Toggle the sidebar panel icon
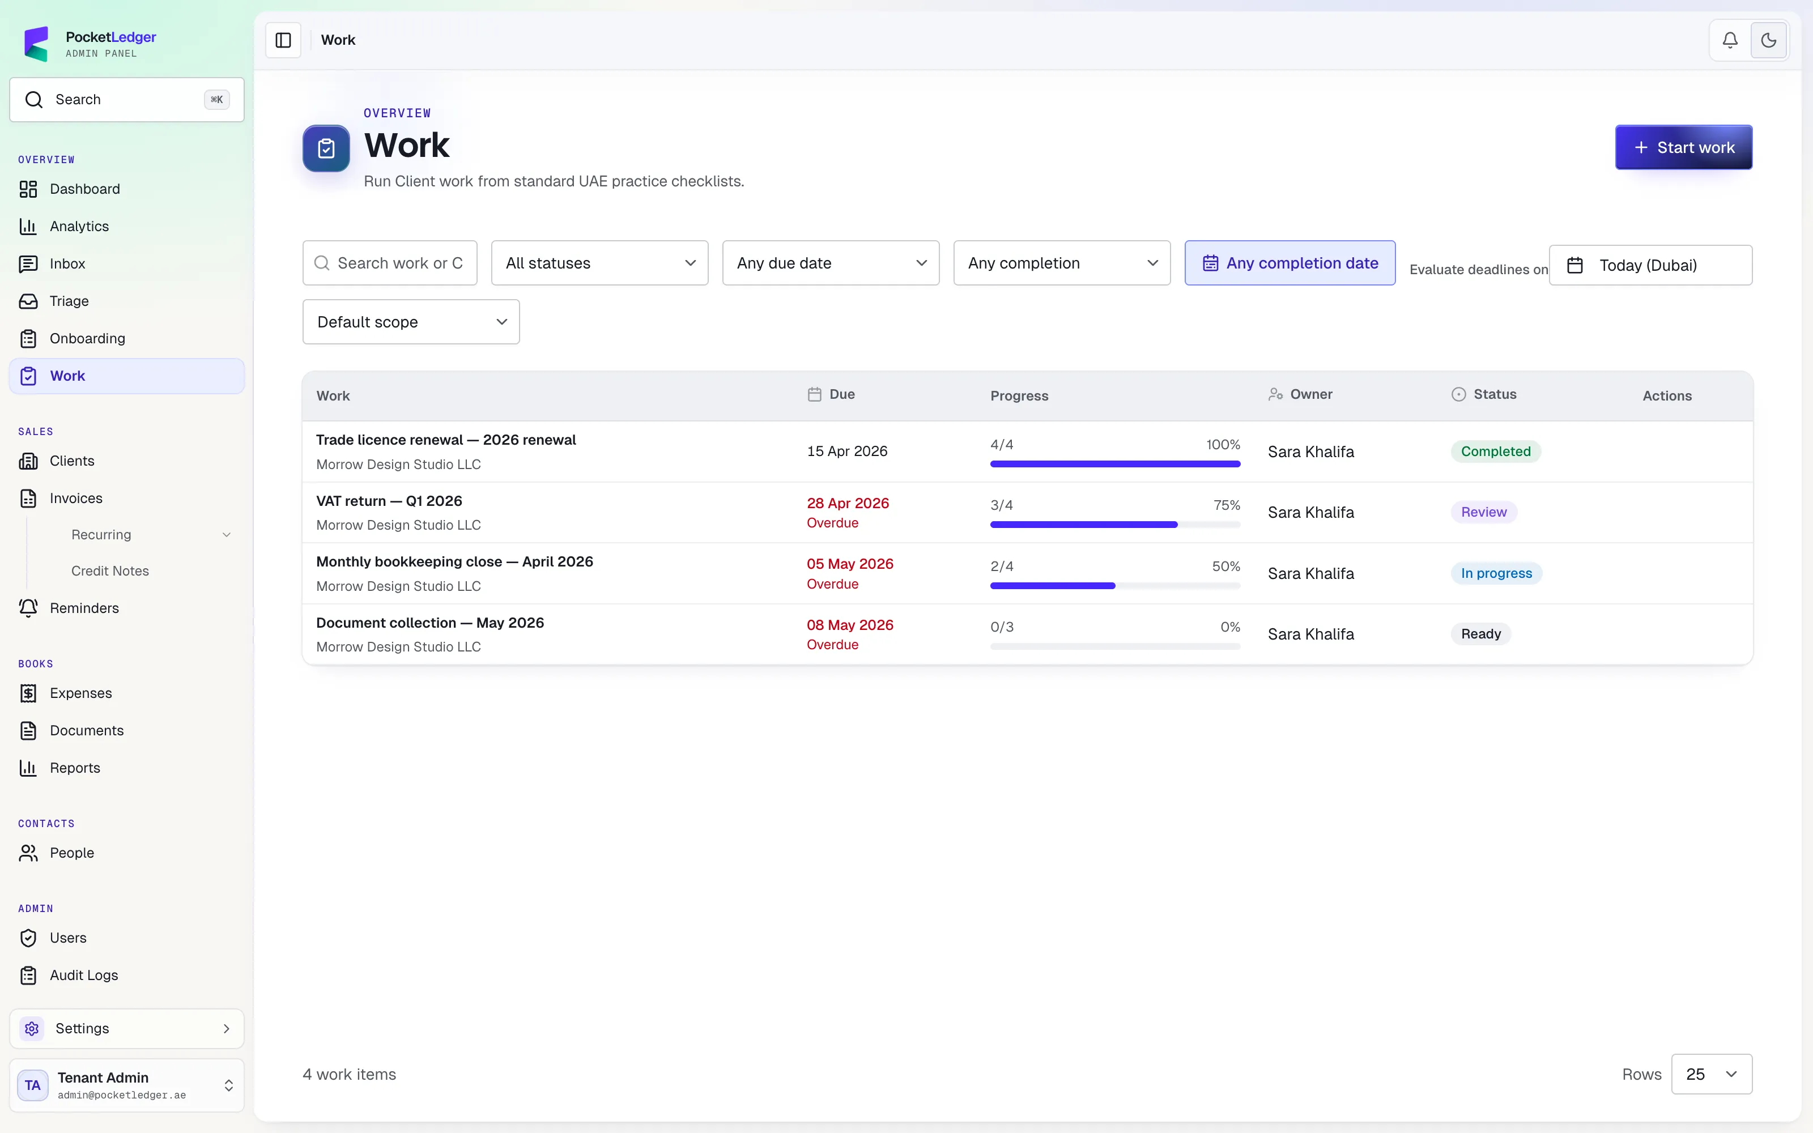 pos(283,40)
